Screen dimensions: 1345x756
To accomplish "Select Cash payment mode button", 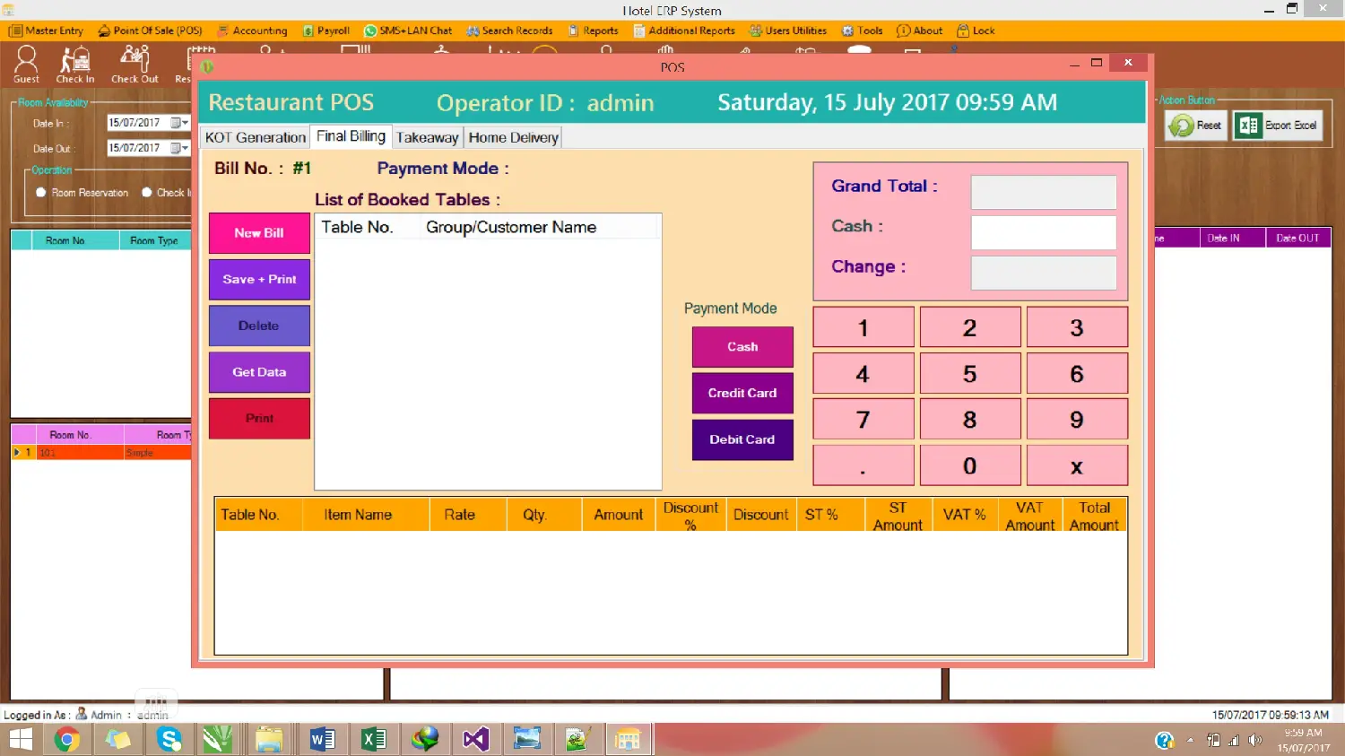I will [742, 347].
